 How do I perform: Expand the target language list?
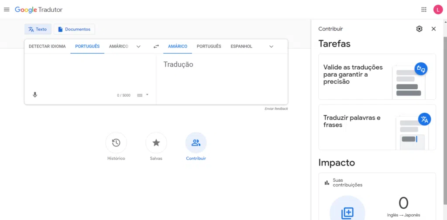272,46
